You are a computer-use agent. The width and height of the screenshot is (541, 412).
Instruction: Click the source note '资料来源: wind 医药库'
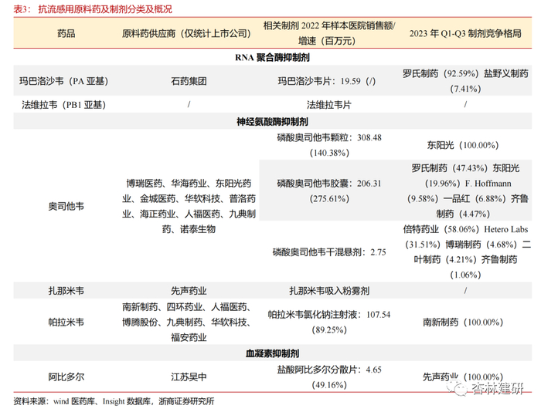click(54, 401)
